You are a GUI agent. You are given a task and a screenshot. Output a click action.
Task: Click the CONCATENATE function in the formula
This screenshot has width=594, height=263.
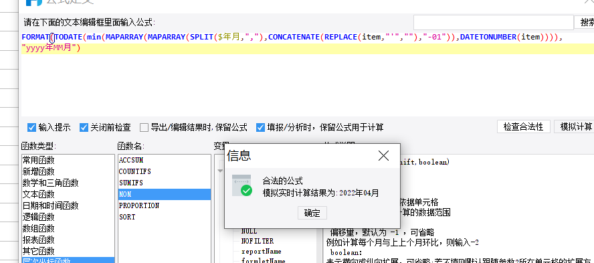(294, 37)
